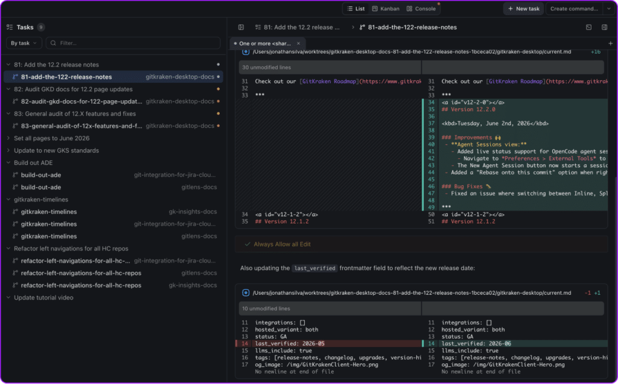Click the 81-add-the-122-release-notes branch breadcrumb

tap(412, 27)
